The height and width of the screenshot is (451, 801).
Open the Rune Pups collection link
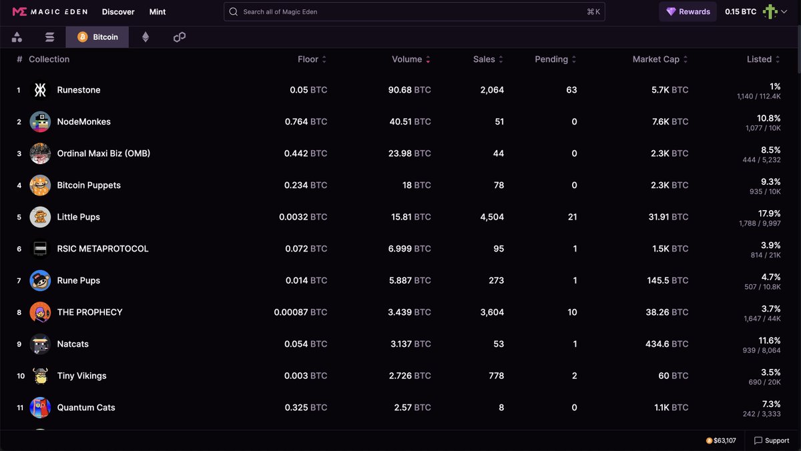point(79,281)
